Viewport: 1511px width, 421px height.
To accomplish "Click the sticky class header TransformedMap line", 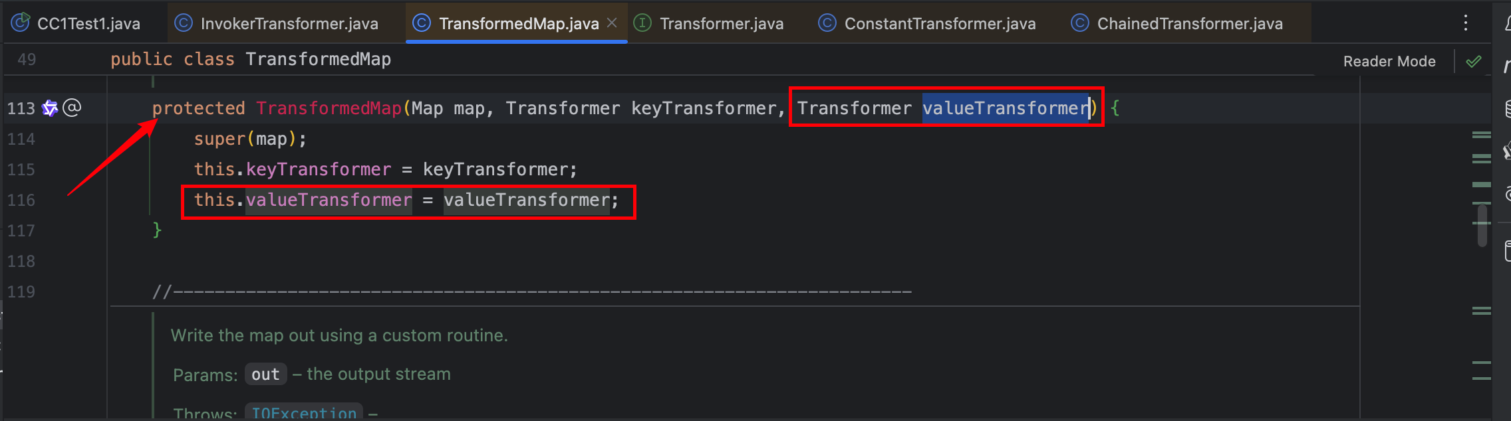I will click(318, 59).
